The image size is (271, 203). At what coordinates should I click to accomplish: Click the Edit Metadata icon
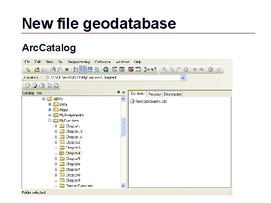click(28, 85)
